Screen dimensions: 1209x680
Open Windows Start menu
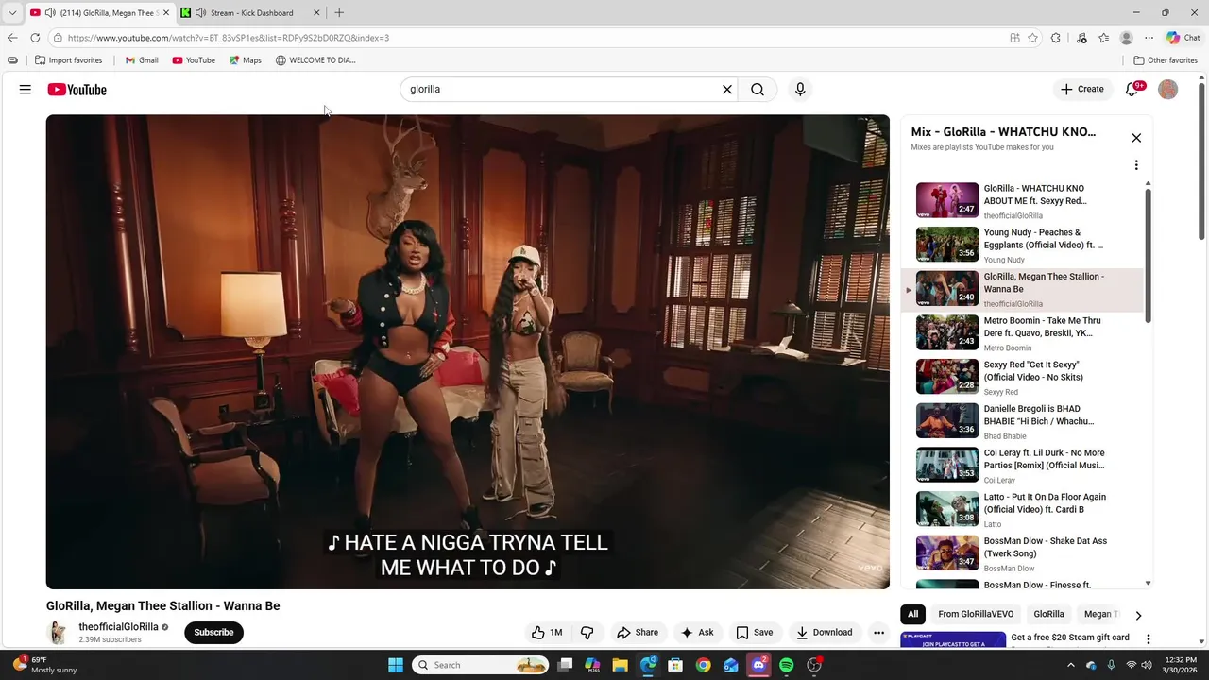tap(396, 665)
